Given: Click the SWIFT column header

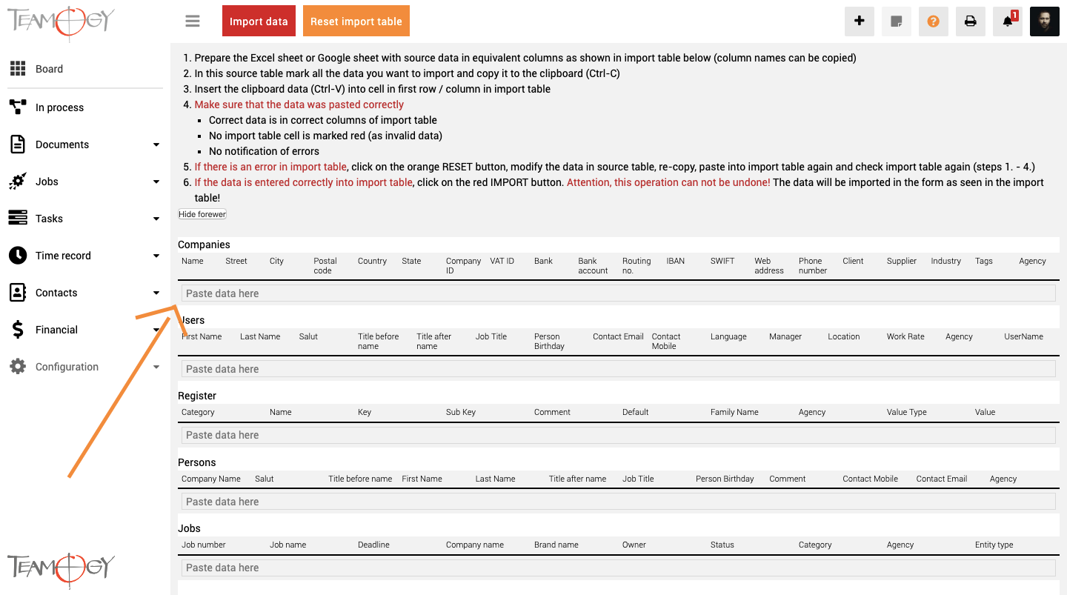Looking at the screenshot, I should (x=722, y=261).
